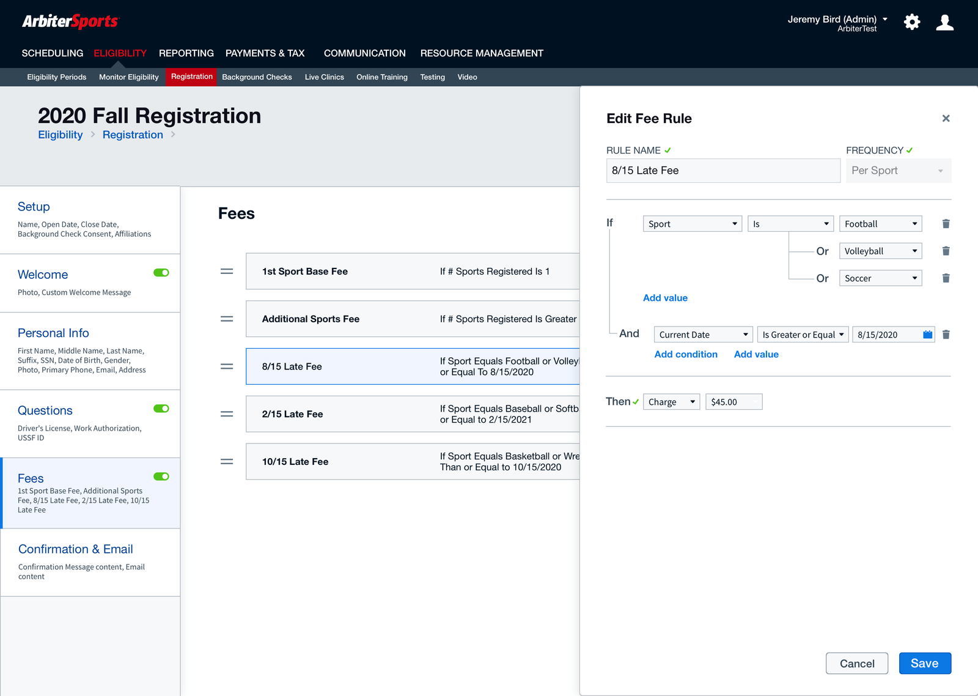Cancel editing the fee rule
Image resolution: width=978 pixels, height=696 pixels.
click(x=857, y=664)
